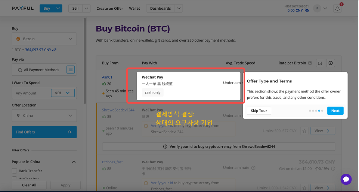Open the currency selector dropdown

pos(63,93)
